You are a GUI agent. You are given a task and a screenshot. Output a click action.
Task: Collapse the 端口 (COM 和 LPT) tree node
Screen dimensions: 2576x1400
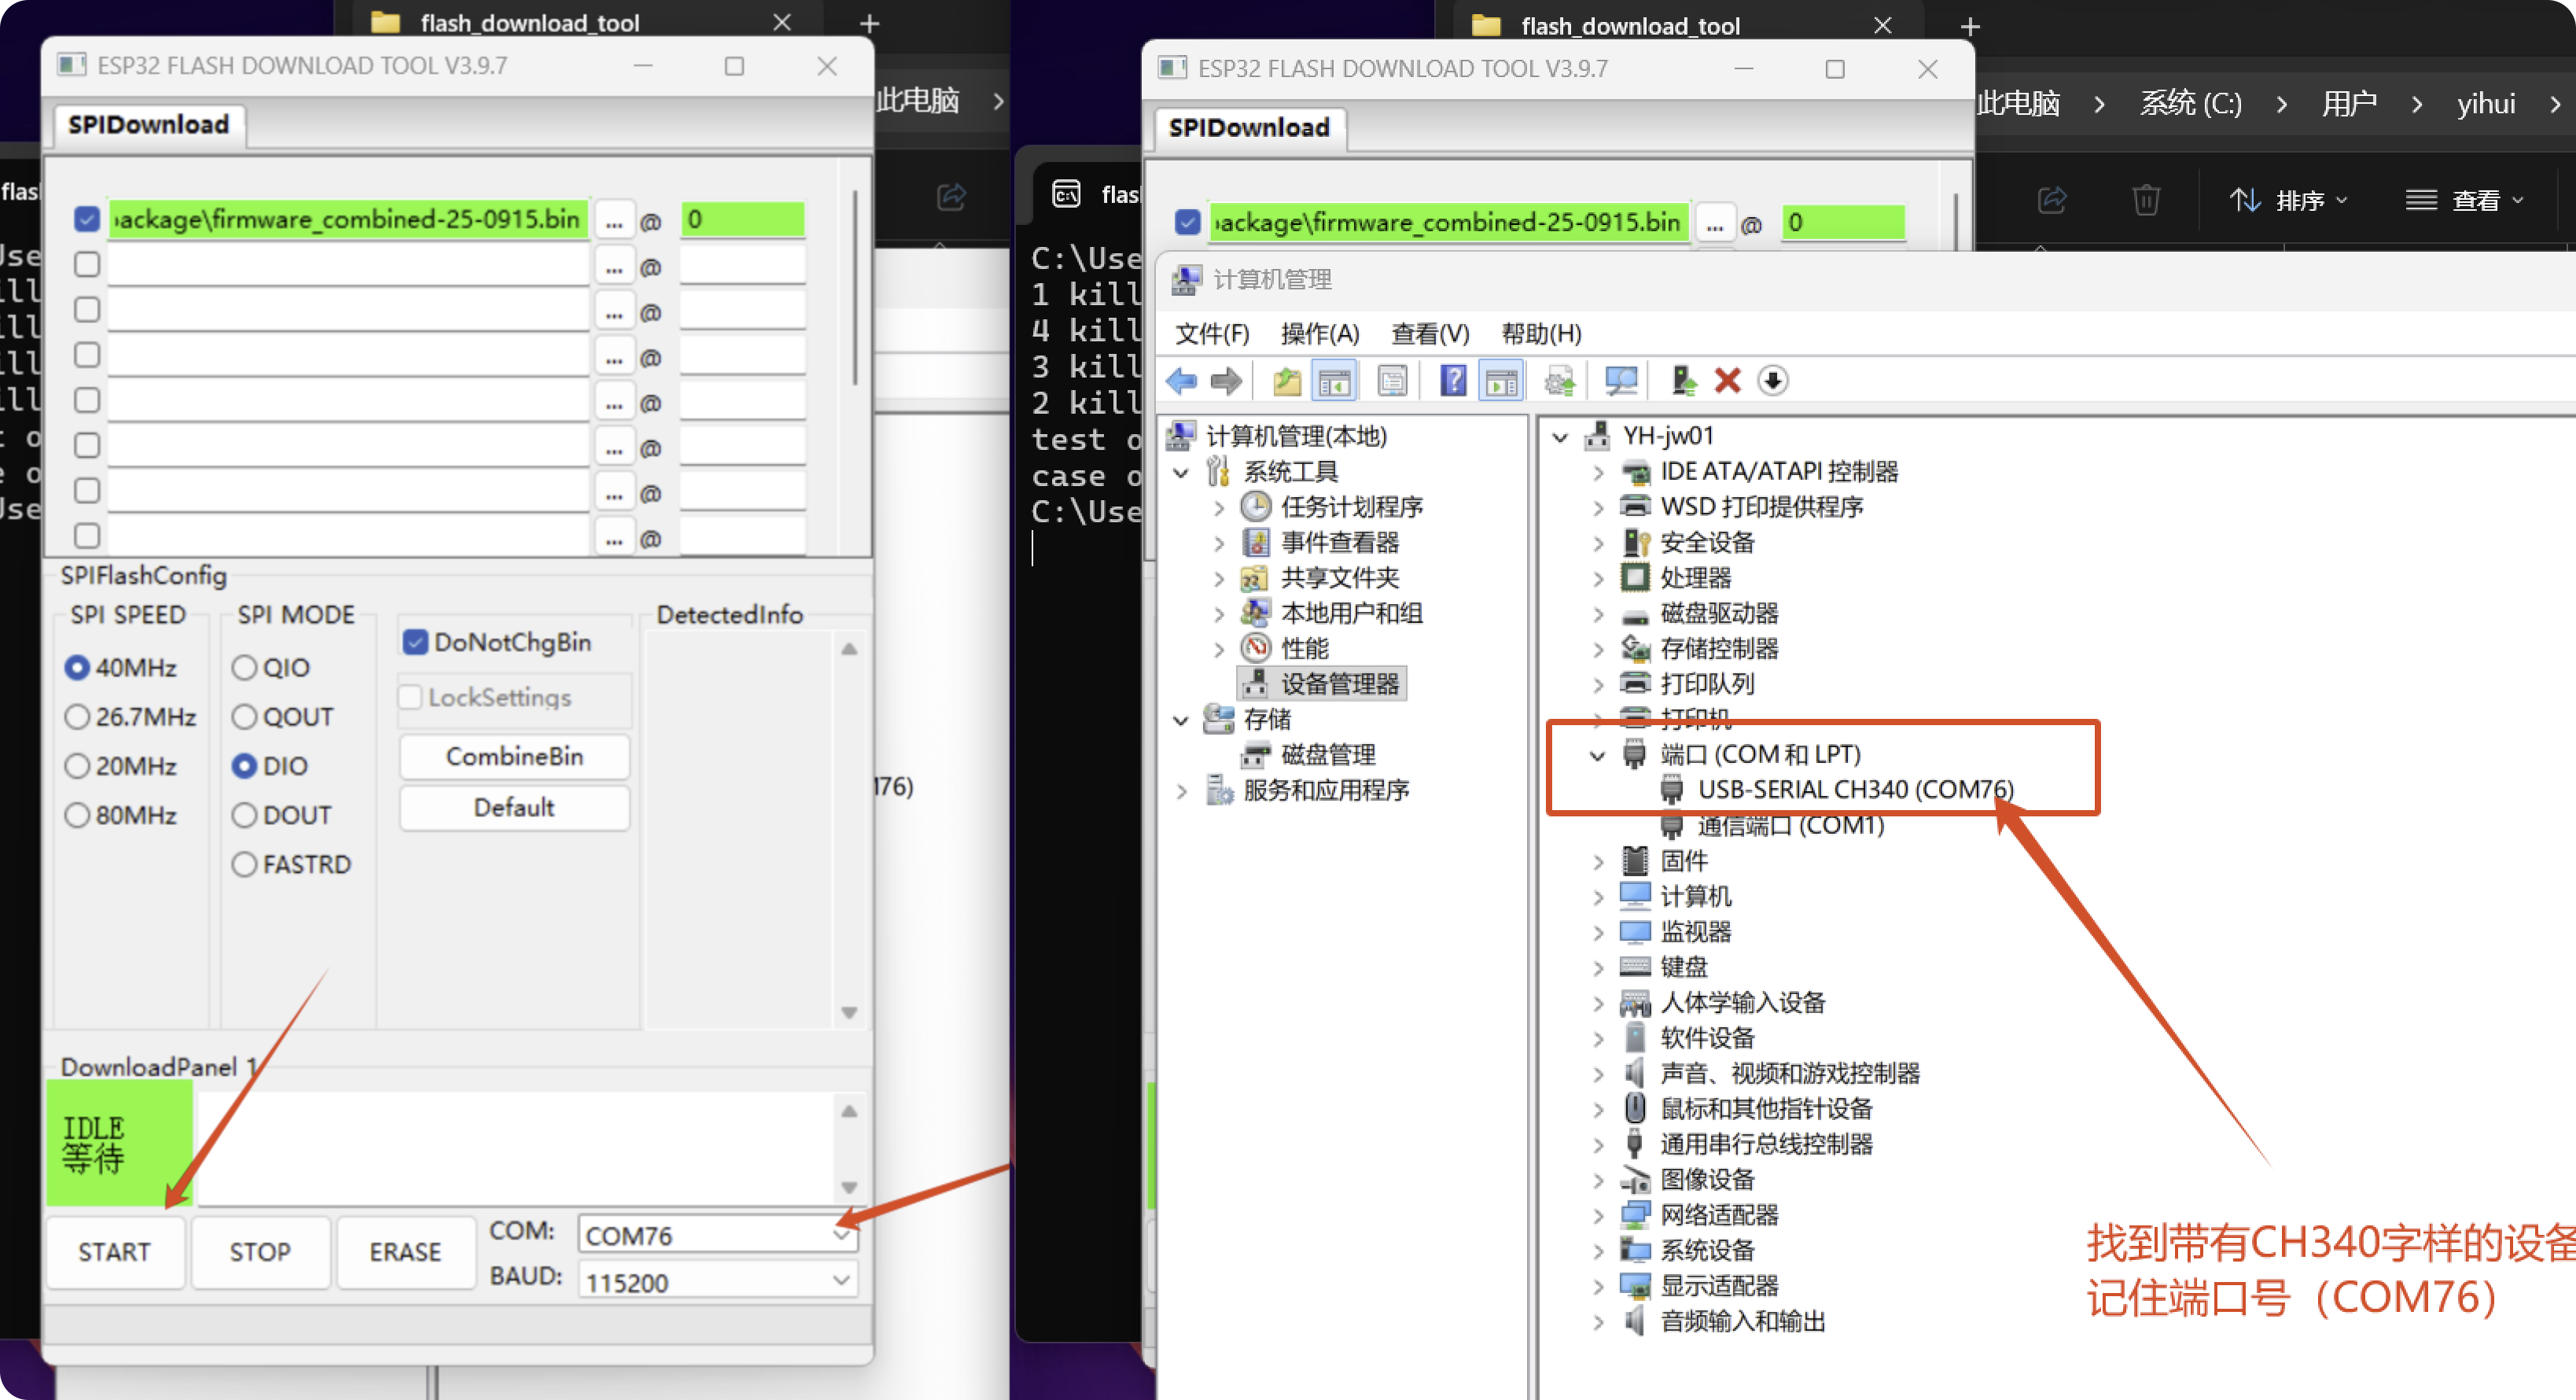1597,755
